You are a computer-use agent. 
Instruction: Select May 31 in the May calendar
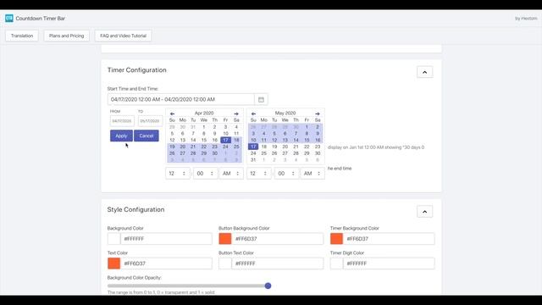[253, 160]
